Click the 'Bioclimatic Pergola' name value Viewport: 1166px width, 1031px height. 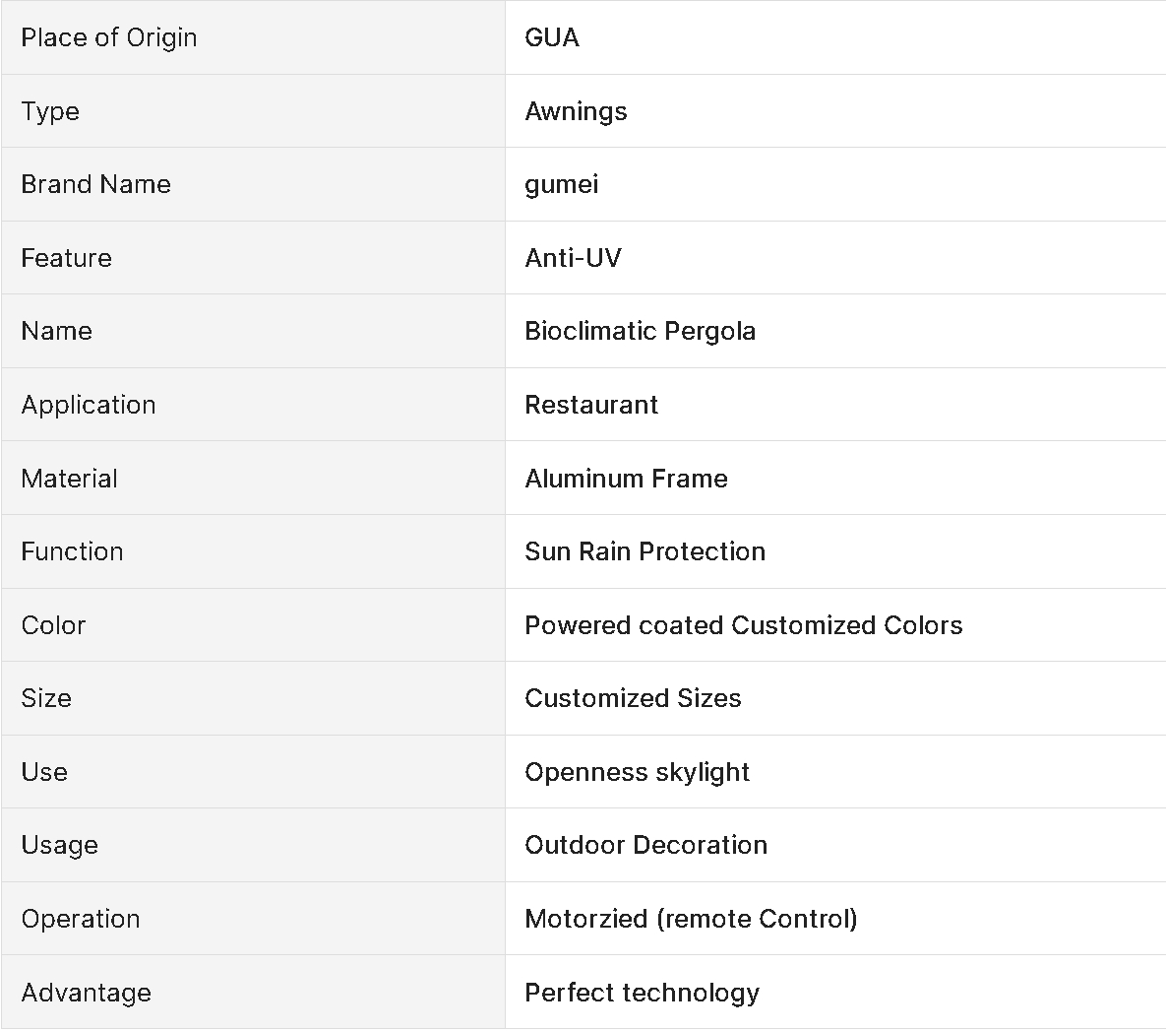point(640,331)
